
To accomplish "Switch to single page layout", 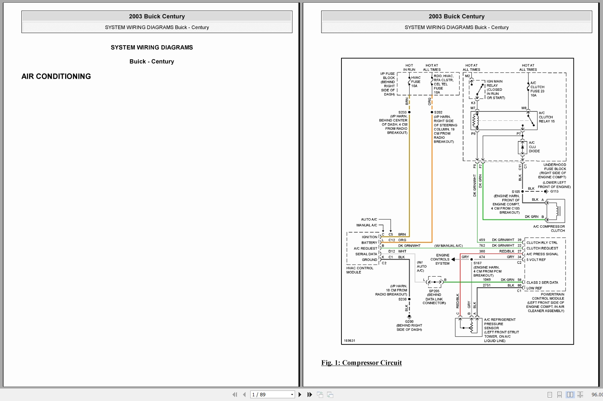I will (x=550, y=394).
